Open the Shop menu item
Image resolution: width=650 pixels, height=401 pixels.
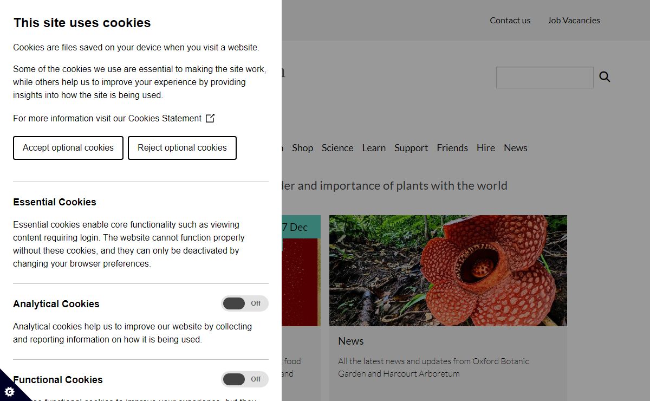tap(302, 148)
